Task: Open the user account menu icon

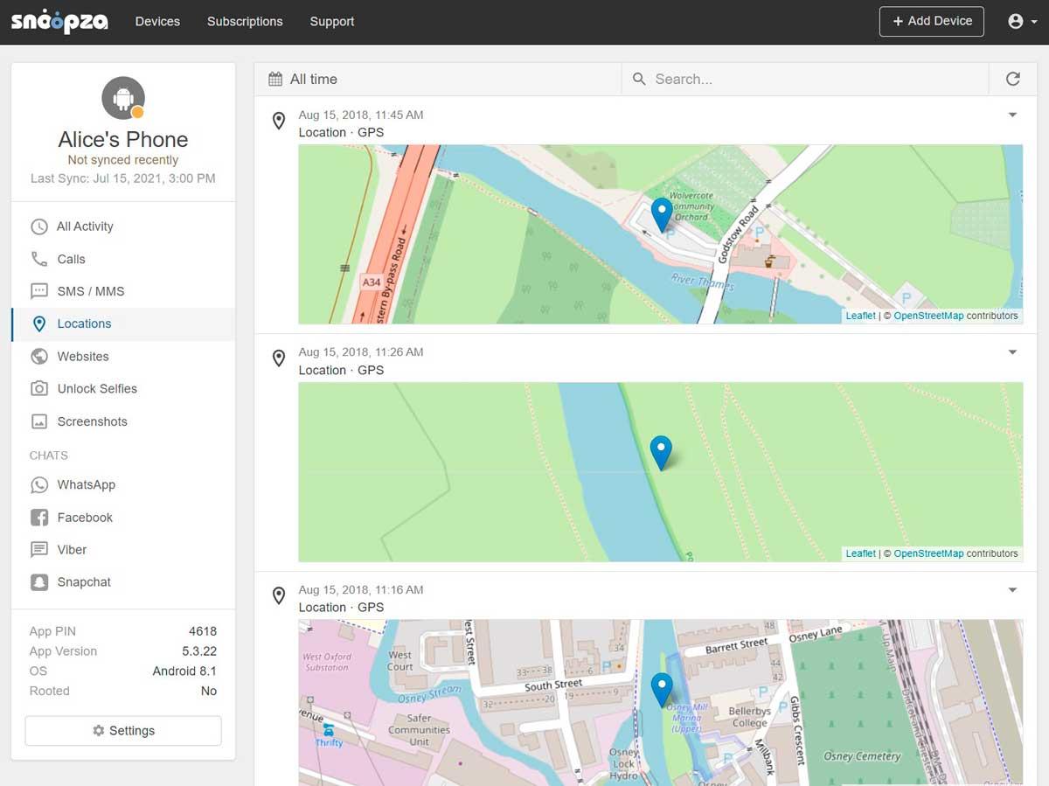Action: coord(1021,22)
